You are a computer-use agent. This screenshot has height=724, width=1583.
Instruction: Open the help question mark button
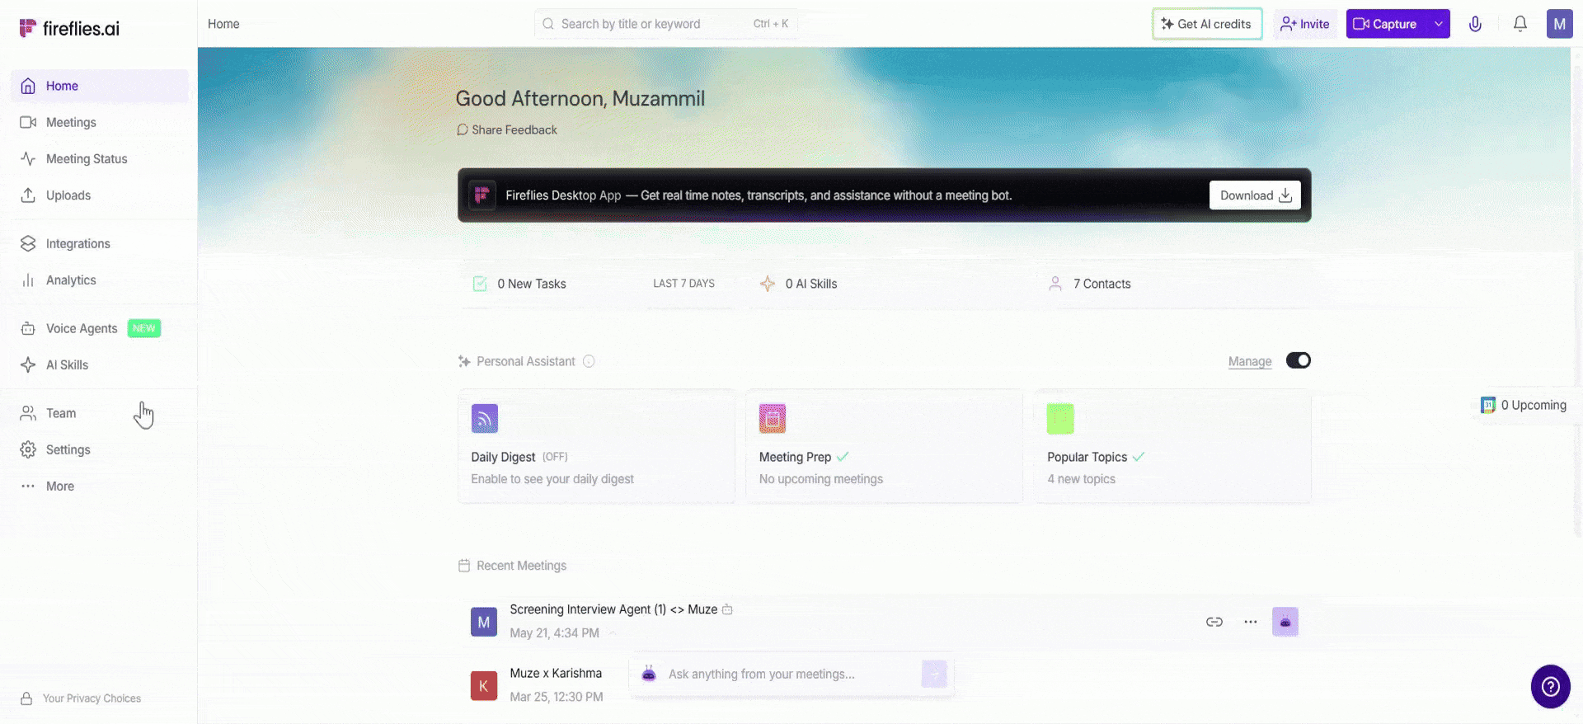(x=1551, y=686)
